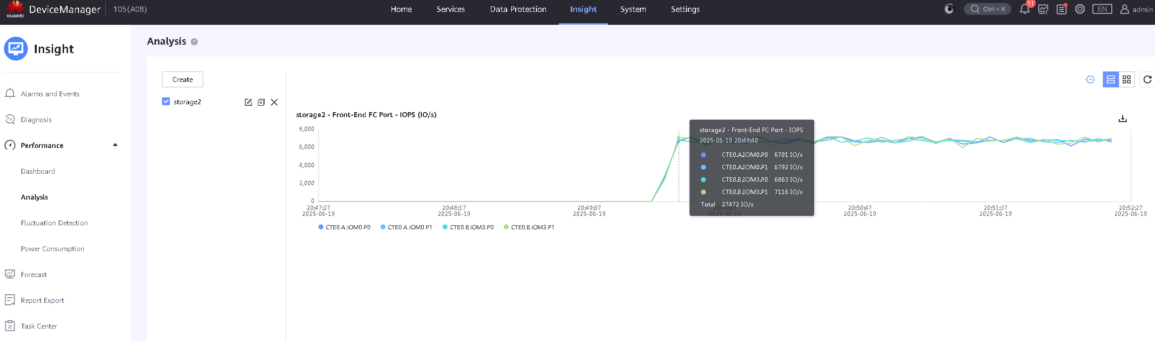Open the Diagnosis page
This screenshot has height=341, width=1155.
tap(36, 120)
